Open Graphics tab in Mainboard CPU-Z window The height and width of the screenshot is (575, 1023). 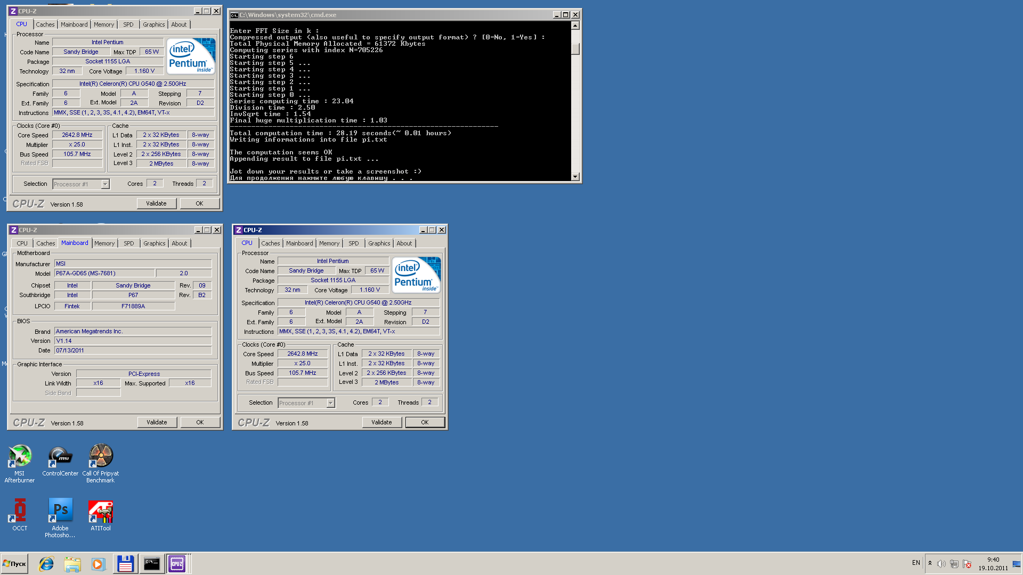[155, 243]
